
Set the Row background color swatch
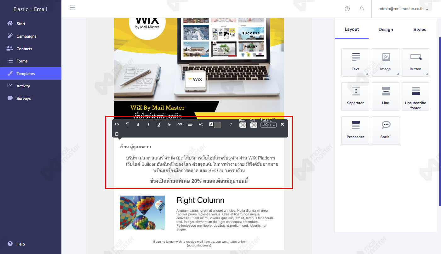click(x=243, y=125)
